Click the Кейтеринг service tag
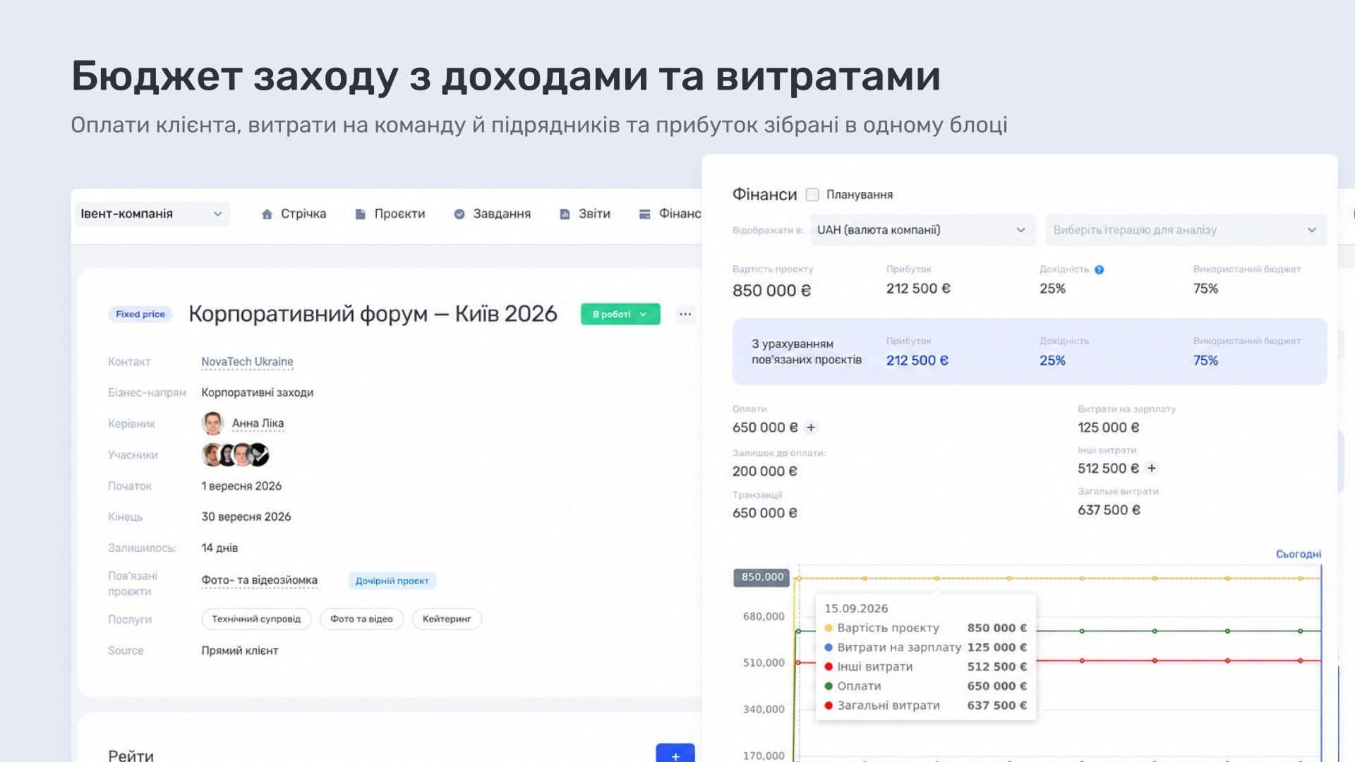This screenshot has height=762, width=1355. pos(447,619)
